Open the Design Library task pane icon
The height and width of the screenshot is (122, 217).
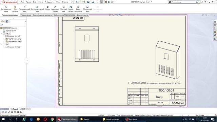coord(215,25)
